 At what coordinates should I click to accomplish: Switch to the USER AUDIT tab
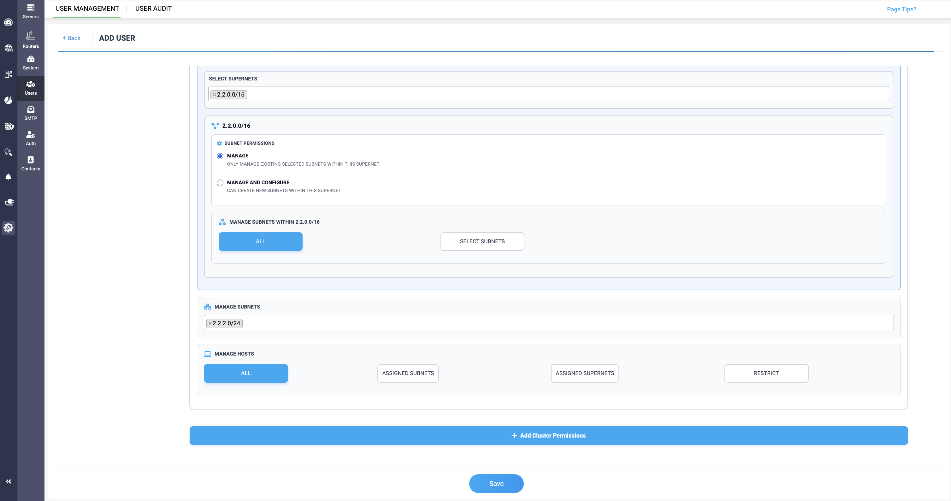(x=153, y=9)
